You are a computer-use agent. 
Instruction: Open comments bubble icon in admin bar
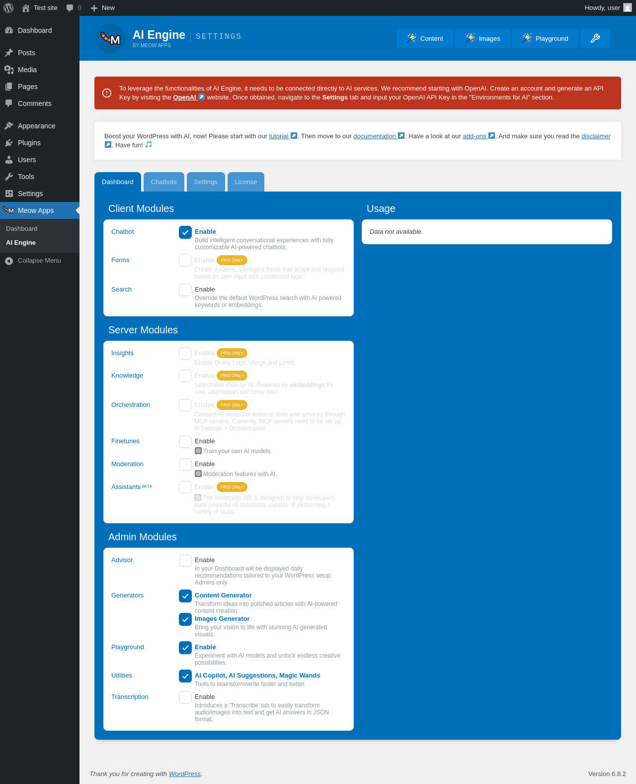tap(70, 8)
